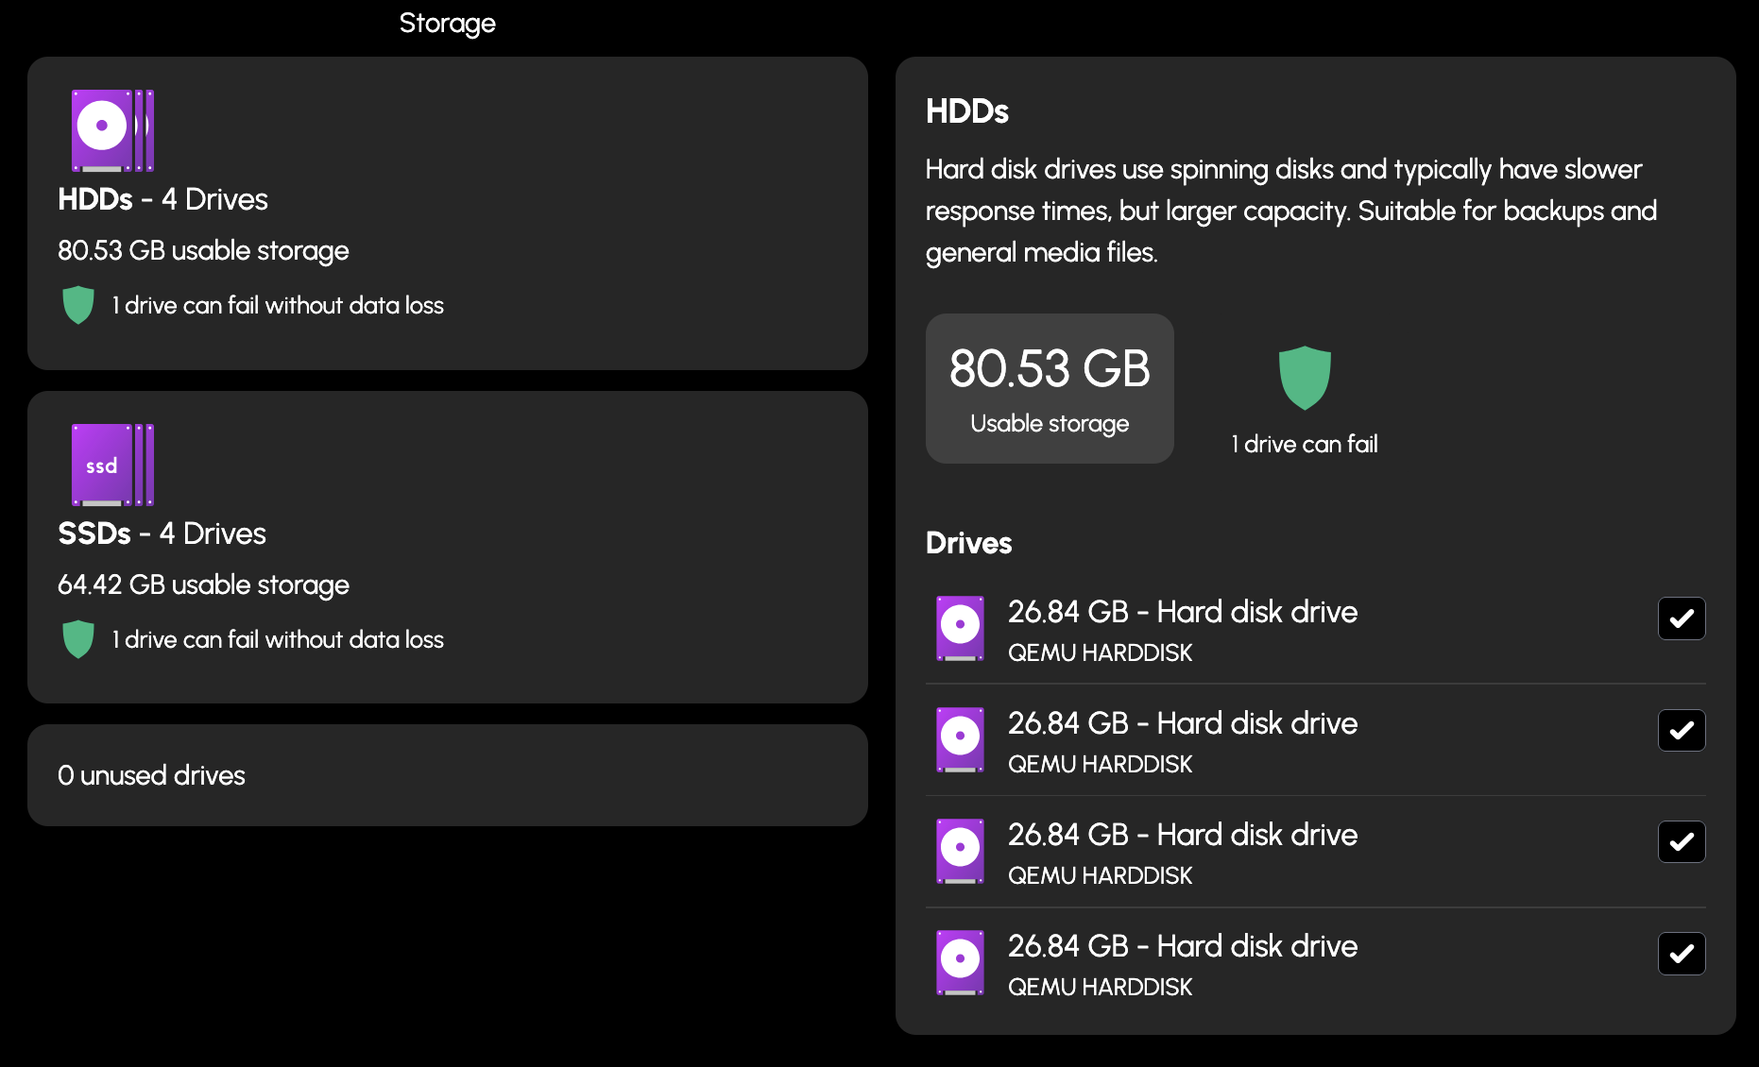Uncheck the second QEMU HARDDISK checkbox
The height and width of the screenshot is (1067, 1759).
click(x=1682, y=730)
